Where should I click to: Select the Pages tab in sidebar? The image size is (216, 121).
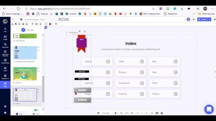(5, 85)
